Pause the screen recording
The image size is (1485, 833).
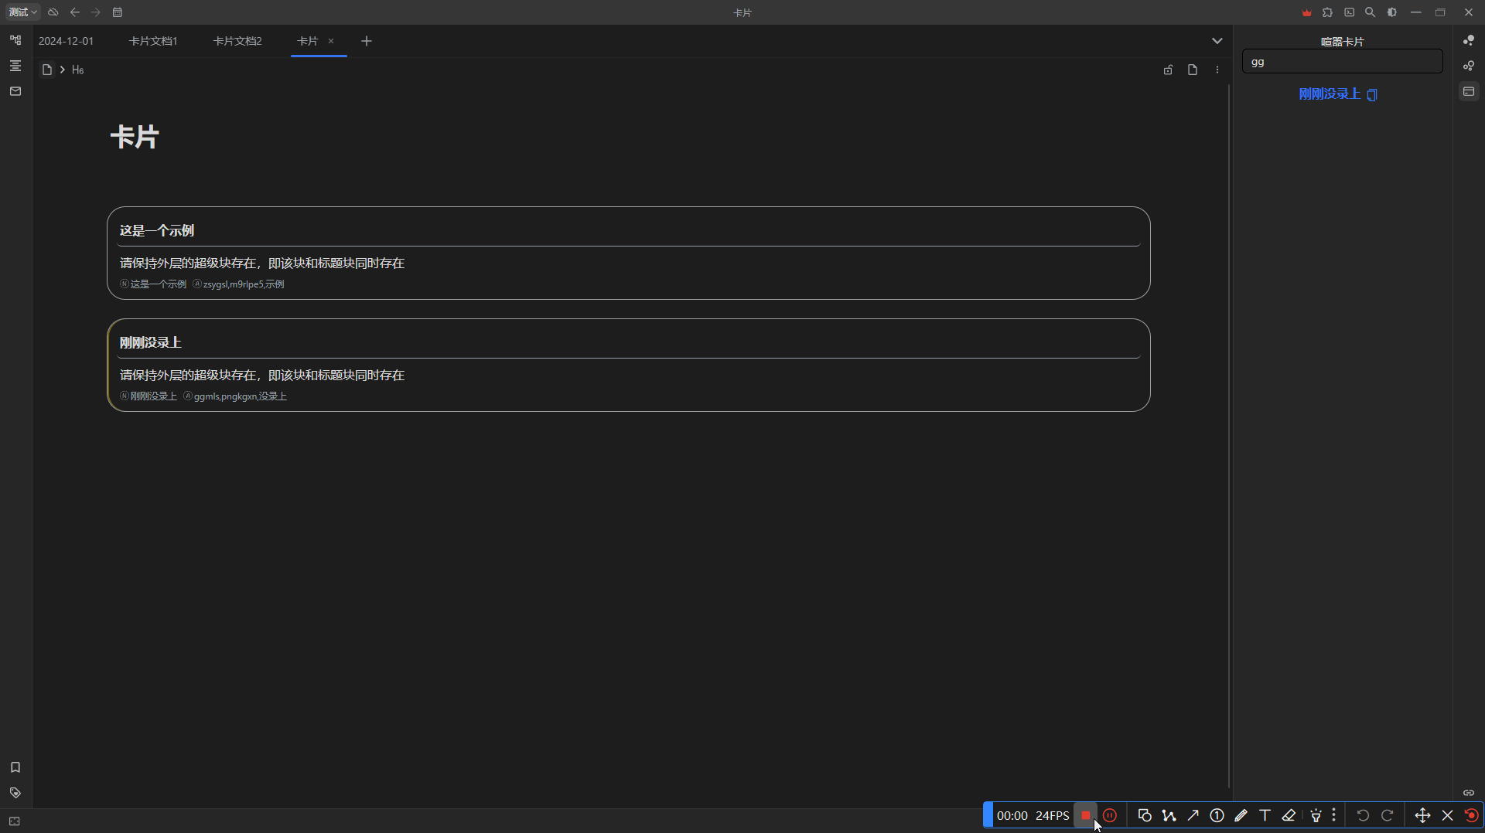click(x=1110, y=815)
